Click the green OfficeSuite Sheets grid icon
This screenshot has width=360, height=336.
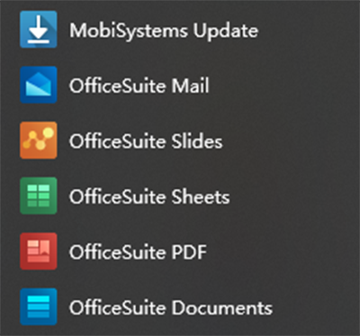coord(39,195)
